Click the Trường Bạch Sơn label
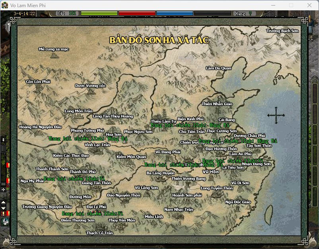The width and height of the screenshot is (319, 249). coord(282,31)
